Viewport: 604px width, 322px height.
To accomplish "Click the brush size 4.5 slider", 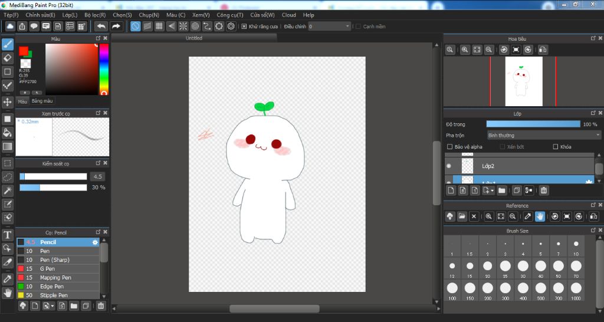I will click(x=53, y=176).
